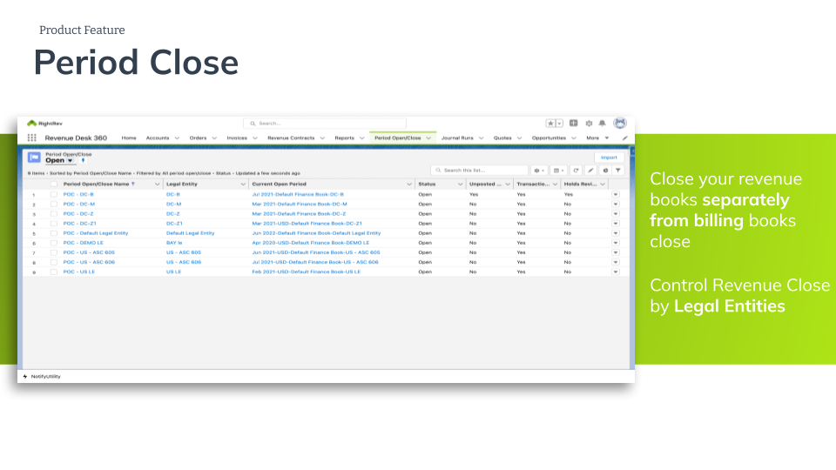Open the Opportunities tab
Viewport: 836px width, 470px height.
coord(549,138)
